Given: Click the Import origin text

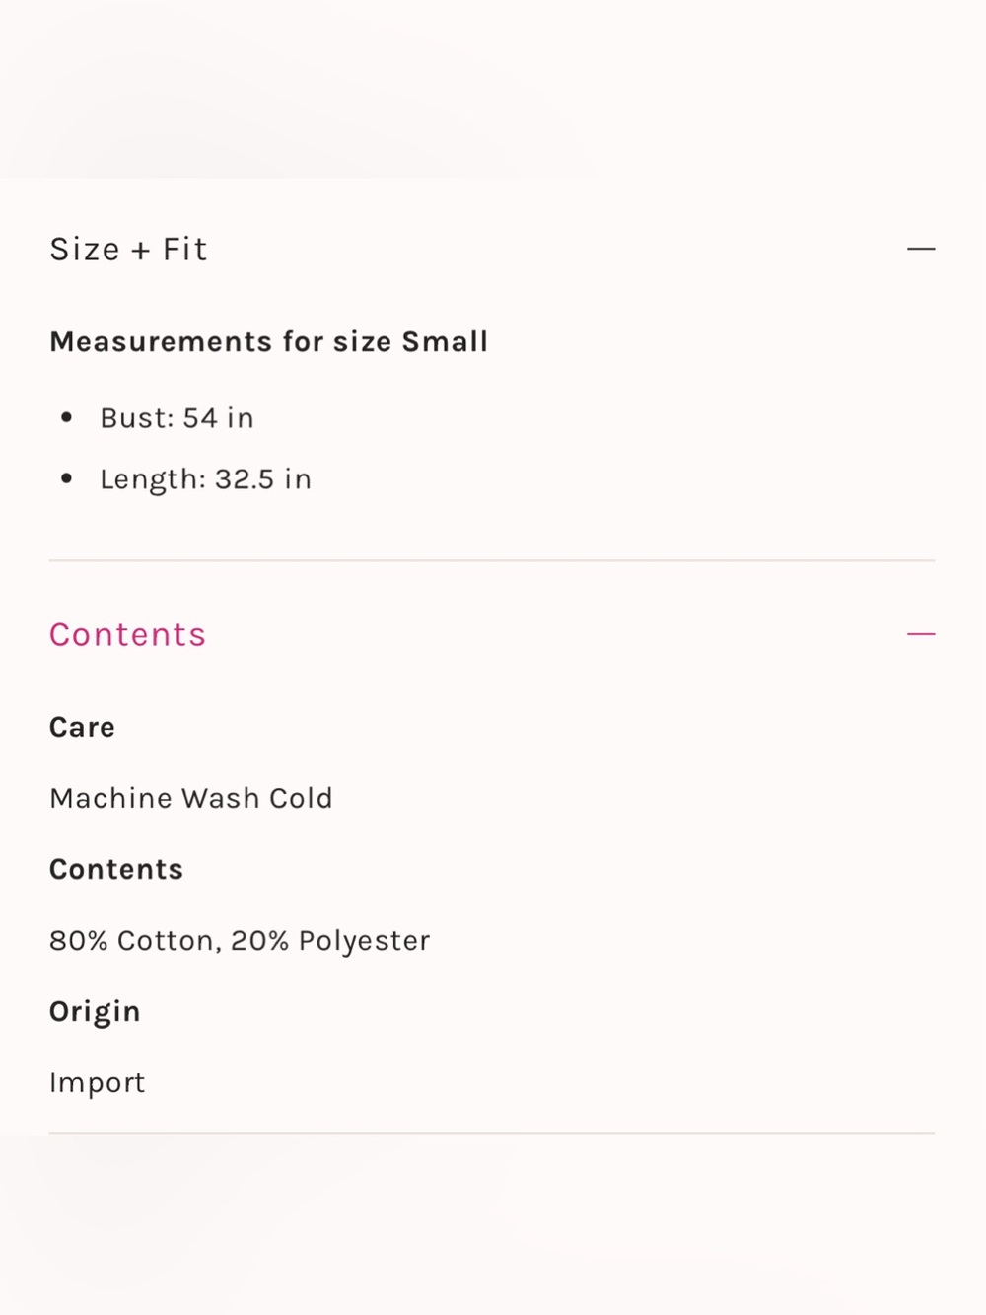Looking at the screenshot, I should click(x=98, y=1083).
